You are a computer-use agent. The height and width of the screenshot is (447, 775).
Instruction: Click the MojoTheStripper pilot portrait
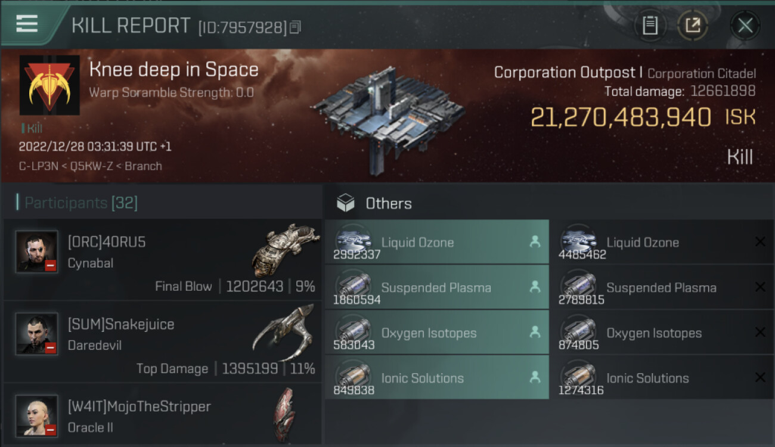coord(37,415)
